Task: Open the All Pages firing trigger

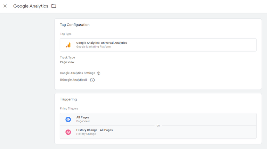Action: click(x=158, y=119)
